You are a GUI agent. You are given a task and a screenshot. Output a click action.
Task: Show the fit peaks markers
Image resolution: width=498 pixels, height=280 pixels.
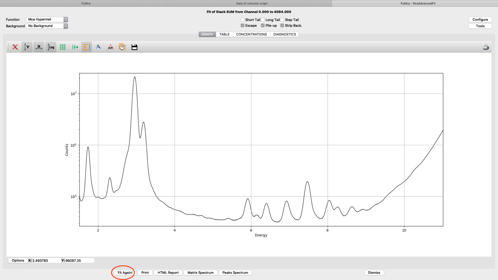click(x=99, y=47)
